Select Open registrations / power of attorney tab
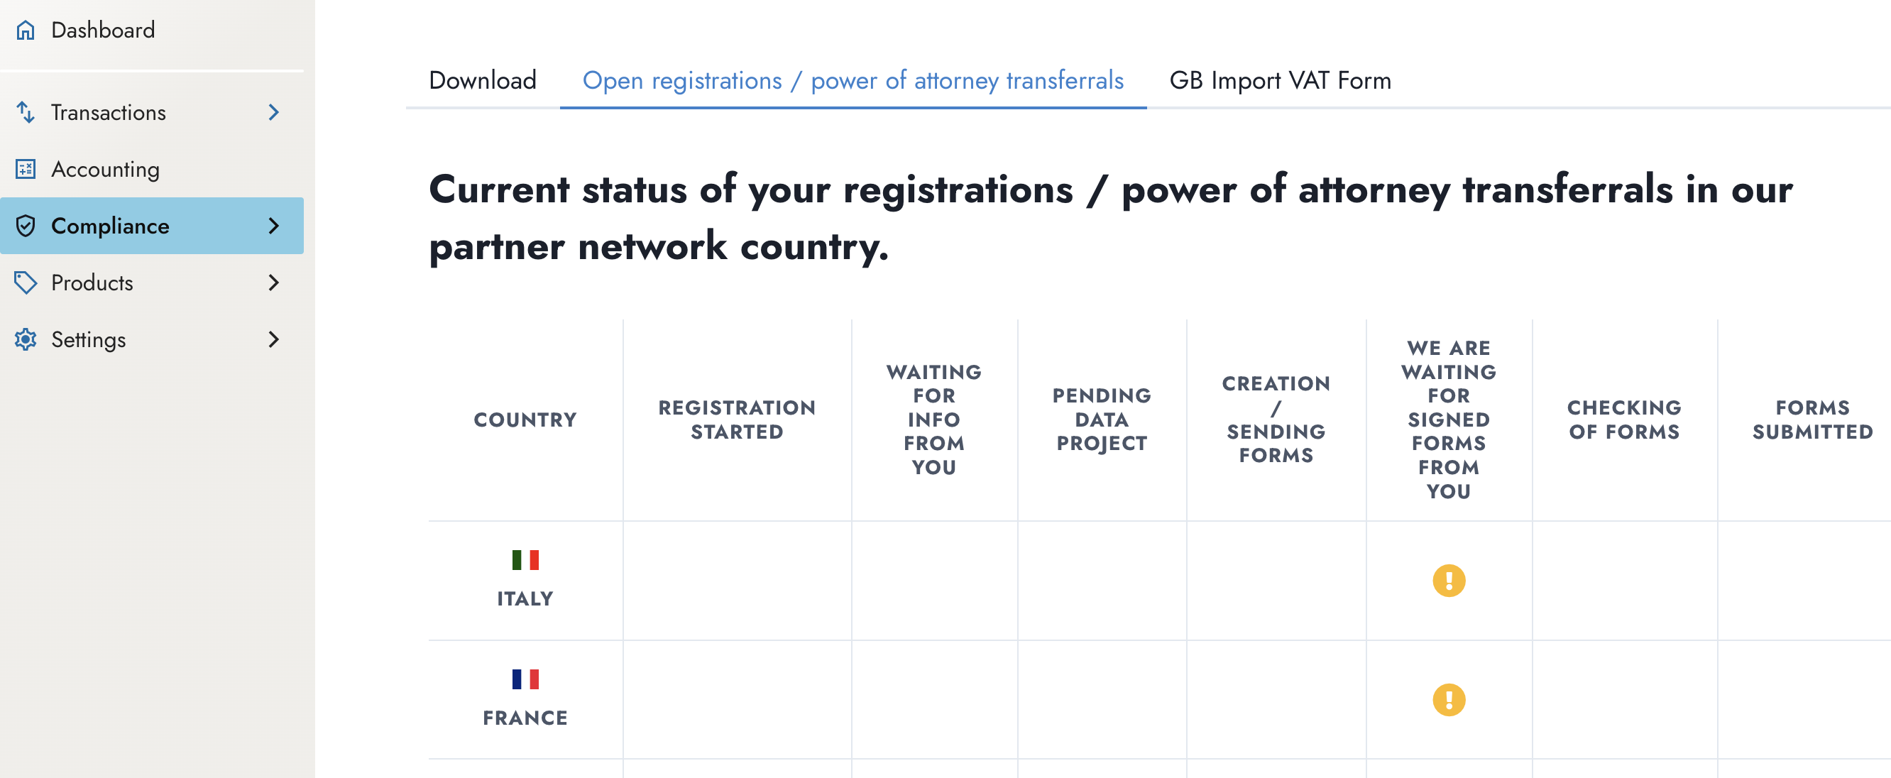 [853, 80]
